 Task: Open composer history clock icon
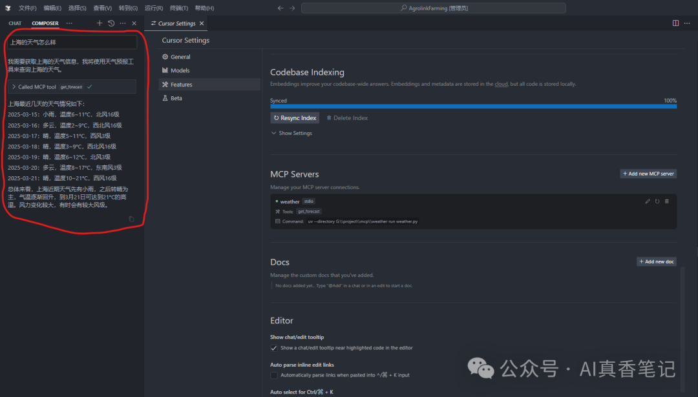click(x=111, y=23)
